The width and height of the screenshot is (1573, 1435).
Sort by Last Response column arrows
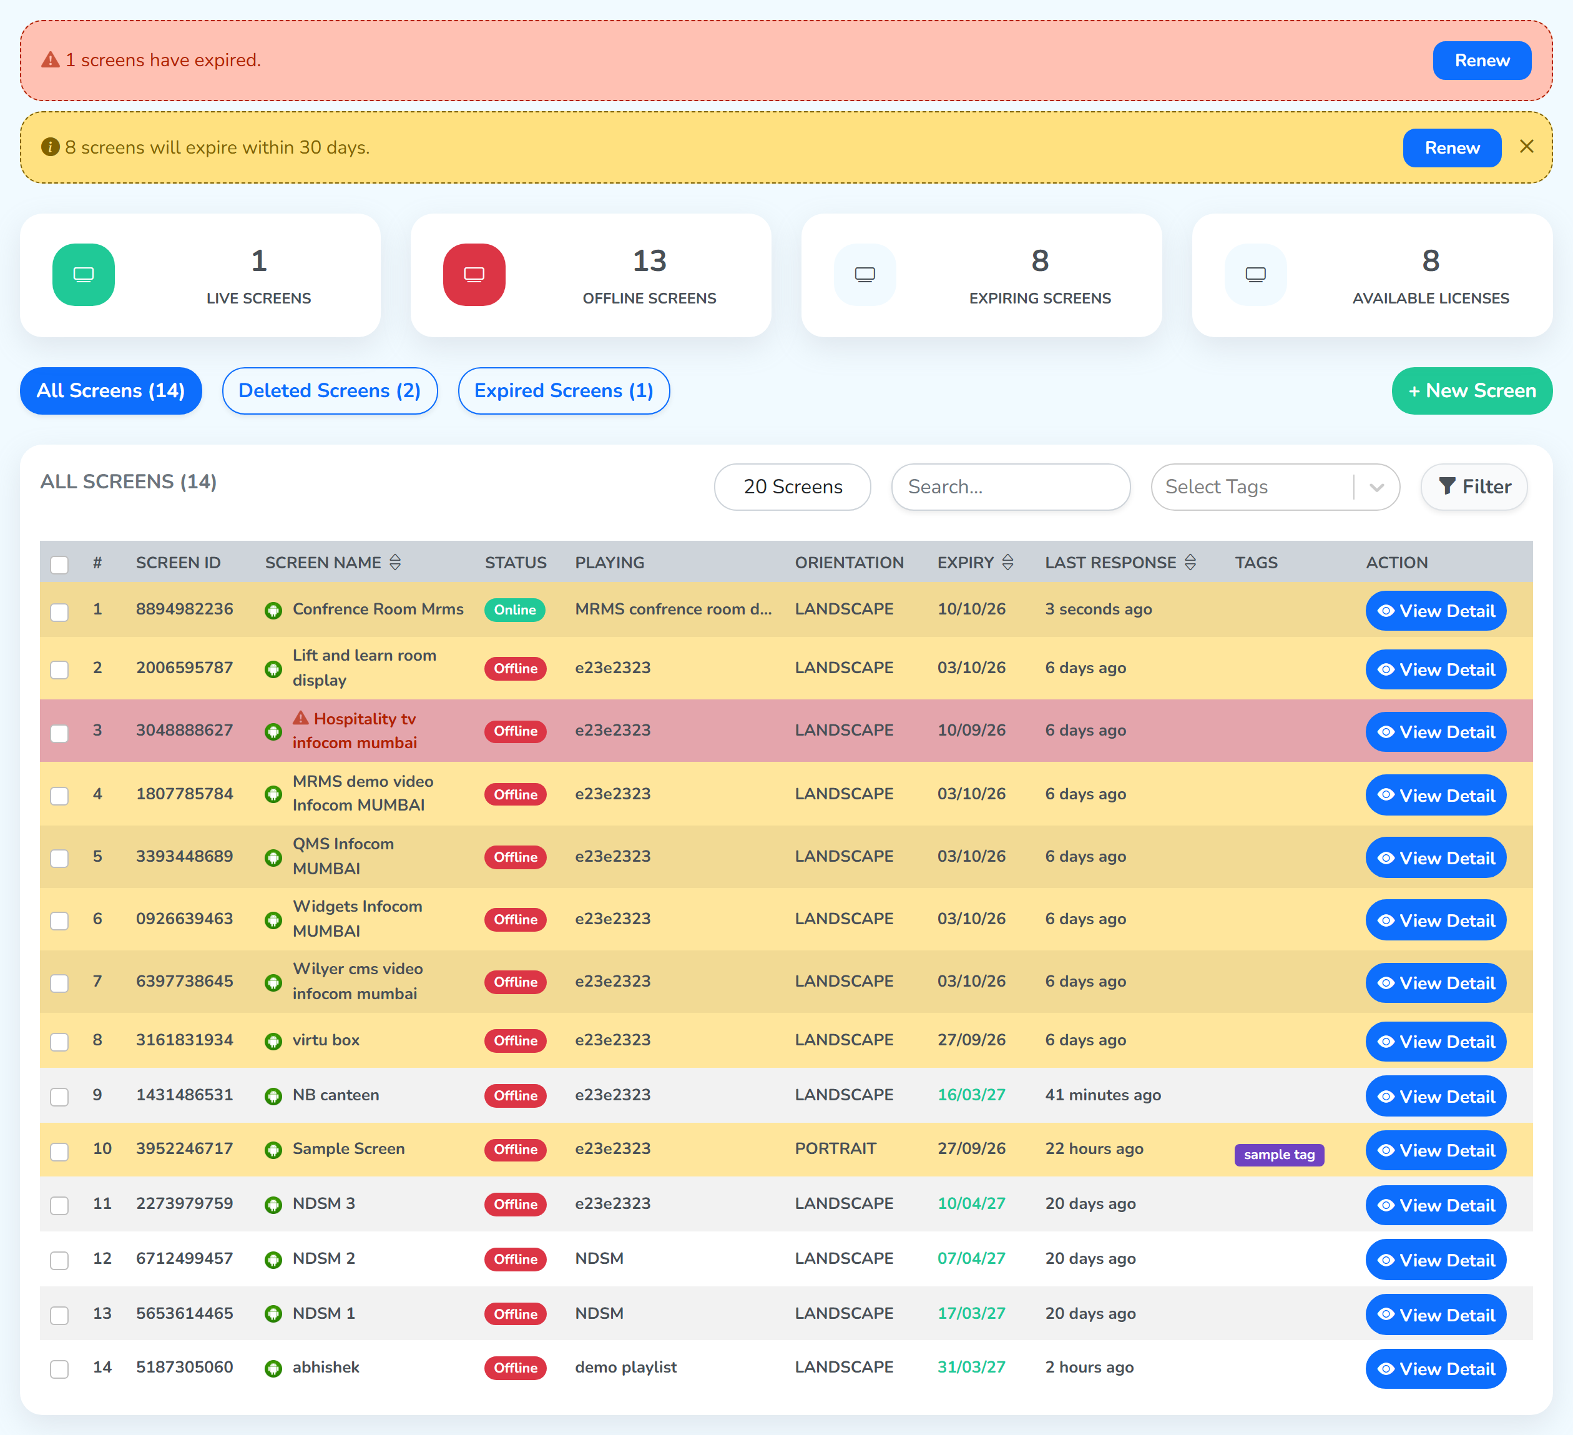click(1190, 562)
